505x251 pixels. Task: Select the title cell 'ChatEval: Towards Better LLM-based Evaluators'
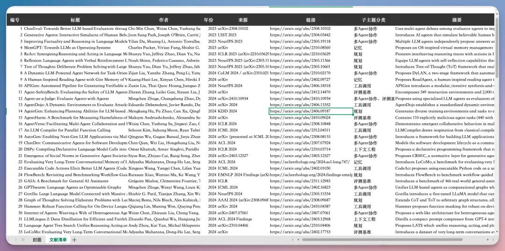pyautogui.click(x=75, y=29)
